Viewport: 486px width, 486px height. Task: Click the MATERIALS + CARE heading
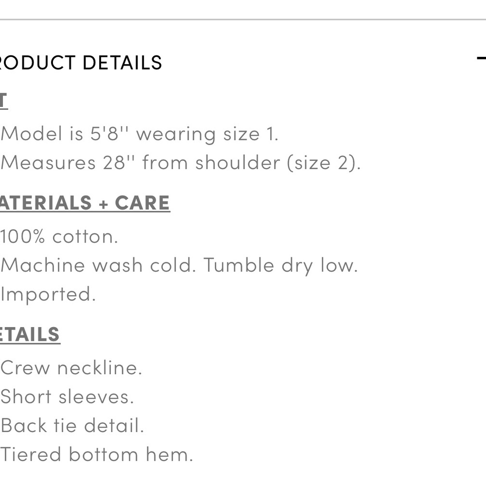[x=85, y=203]
